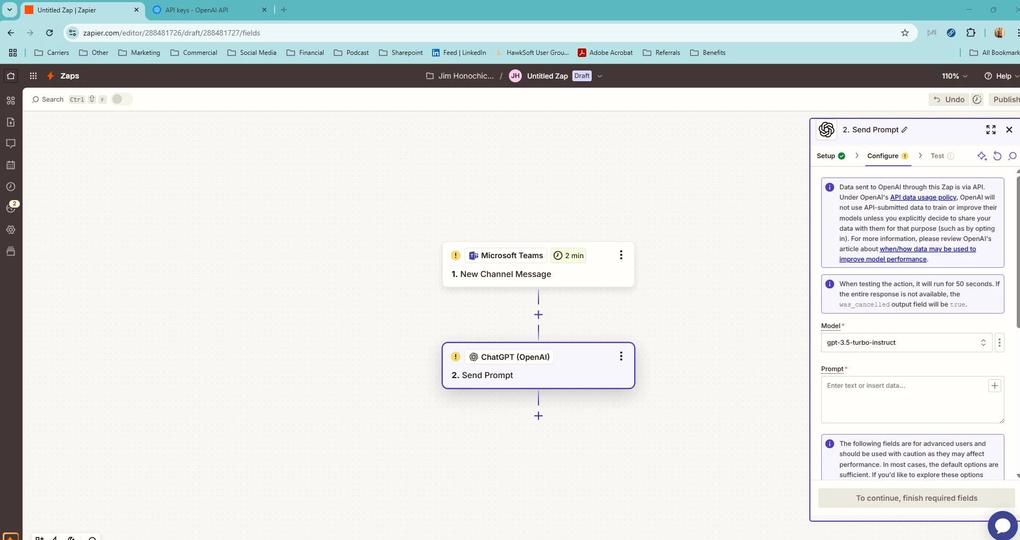The image size is (1020, 540).
Task: Open the sidebar stacked layers icon
Action: point(11,251)
